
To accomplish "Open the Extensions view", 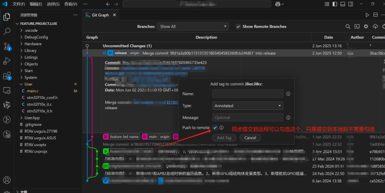I will pyautogui.click(x=7, y=76).
